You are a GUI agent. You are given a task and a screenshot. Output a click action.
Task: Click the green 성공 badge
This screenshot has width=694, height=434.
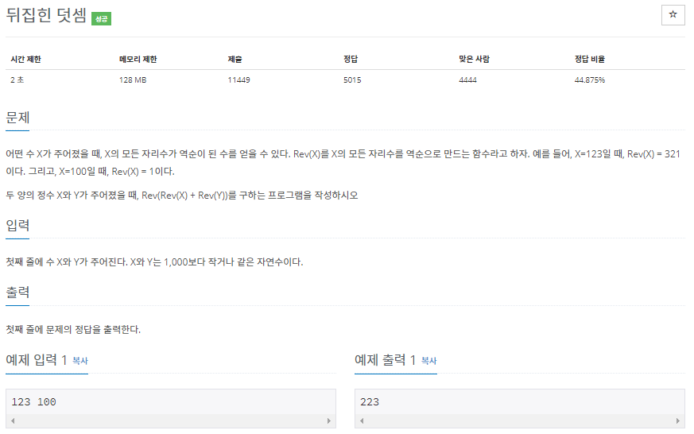[101, 18]
